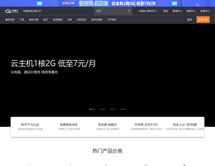215x166 pixels.
Task: Open the 开学季-主机9.9元 promo card
Action: [146, 126]
